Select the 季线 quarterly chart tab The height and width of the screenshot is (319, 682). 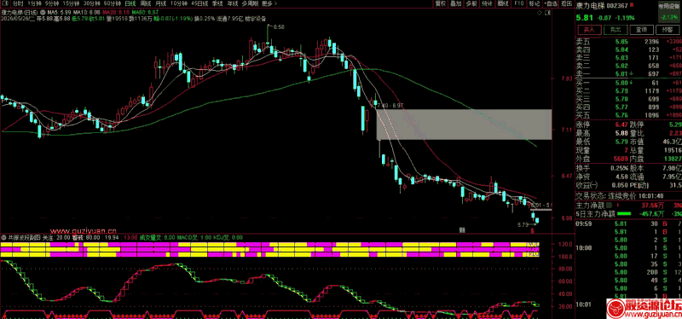[x=217, y=3]
